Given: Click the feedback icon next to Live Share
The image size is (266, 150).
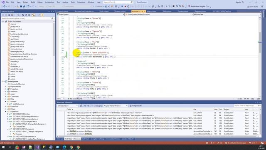Looking at the screenshot, I should [x=262, y=7].
